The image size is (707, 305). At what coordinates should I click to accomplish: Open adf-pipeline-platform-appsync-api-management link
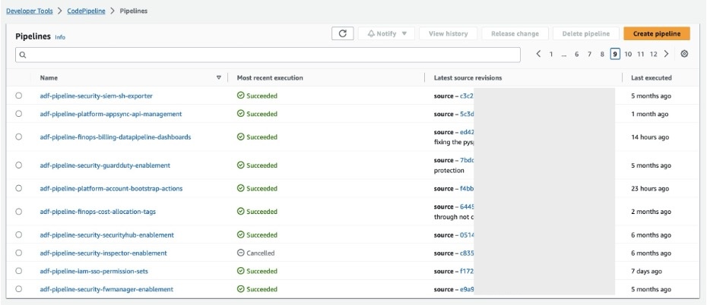coord(111,114)
